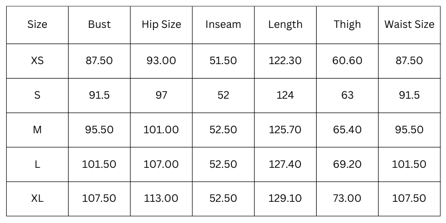This screenshot has width=446, height=223.
Task: Click the Length column header
Action: click(285, 25)
